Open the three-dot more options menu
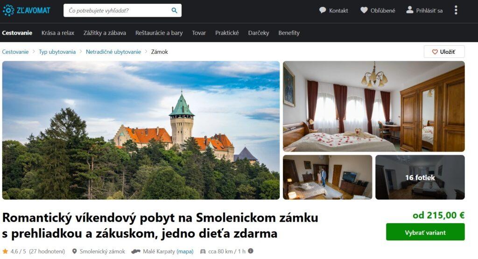 point(456,10)
